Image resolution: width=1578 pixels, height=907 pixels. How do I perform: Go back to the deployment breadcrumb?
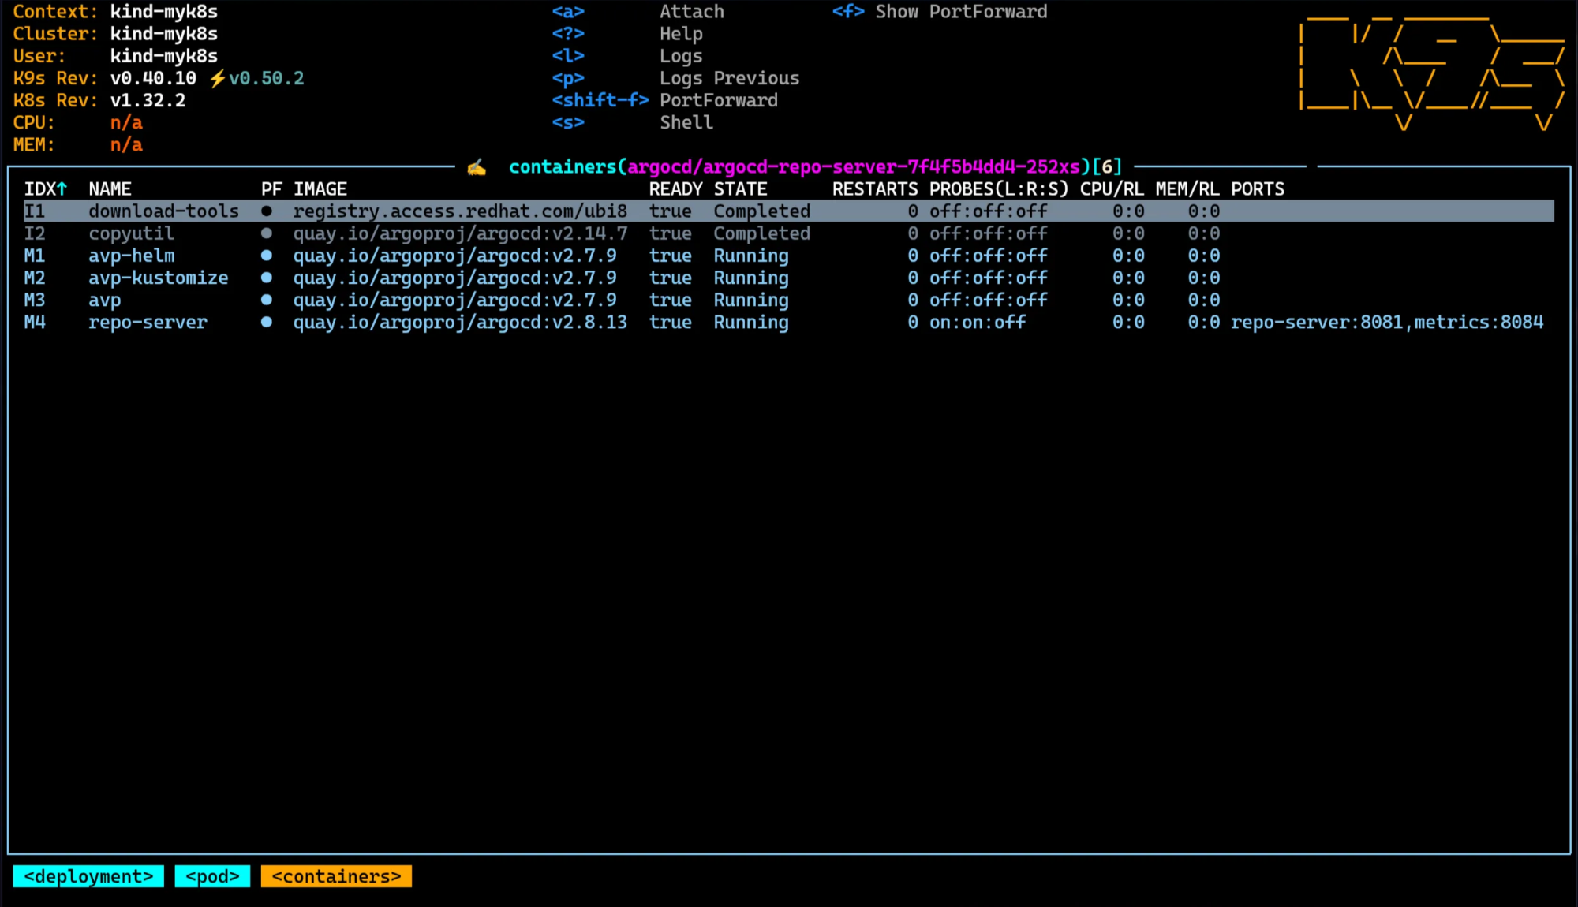[x=88, y=876]
